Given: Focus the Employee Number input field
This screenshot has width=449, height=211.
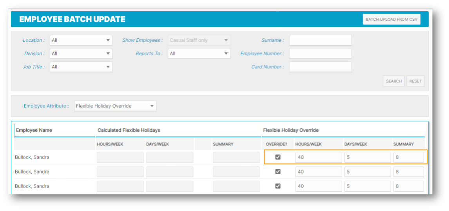Looking at the screenshot, I should click(x=320, y=54).
